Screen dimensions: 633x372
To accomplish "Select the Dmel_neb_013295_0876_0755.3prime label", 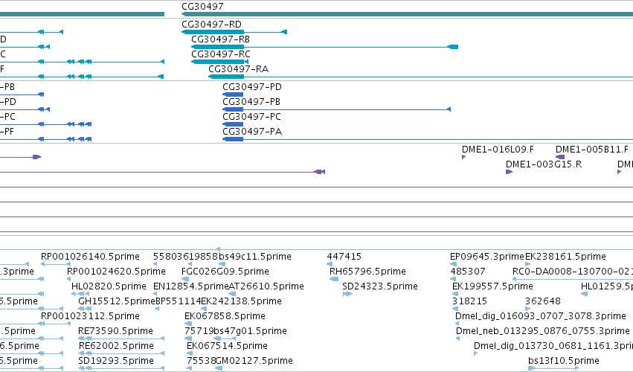I will 542,331.
